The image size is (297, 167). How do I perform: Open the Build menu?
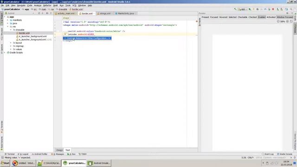pos(55,6)
